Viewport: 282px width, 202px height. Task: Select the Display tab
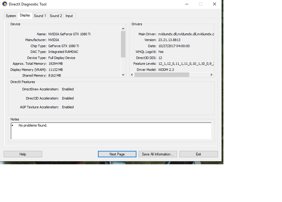point(25,15)
